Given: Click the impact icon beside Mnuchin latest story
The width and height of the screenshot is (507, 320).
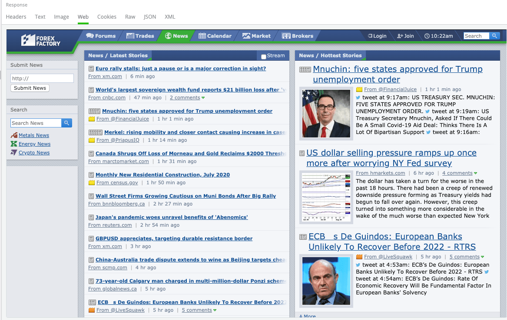Looking at the screenshot, I should tap(94, 111).
